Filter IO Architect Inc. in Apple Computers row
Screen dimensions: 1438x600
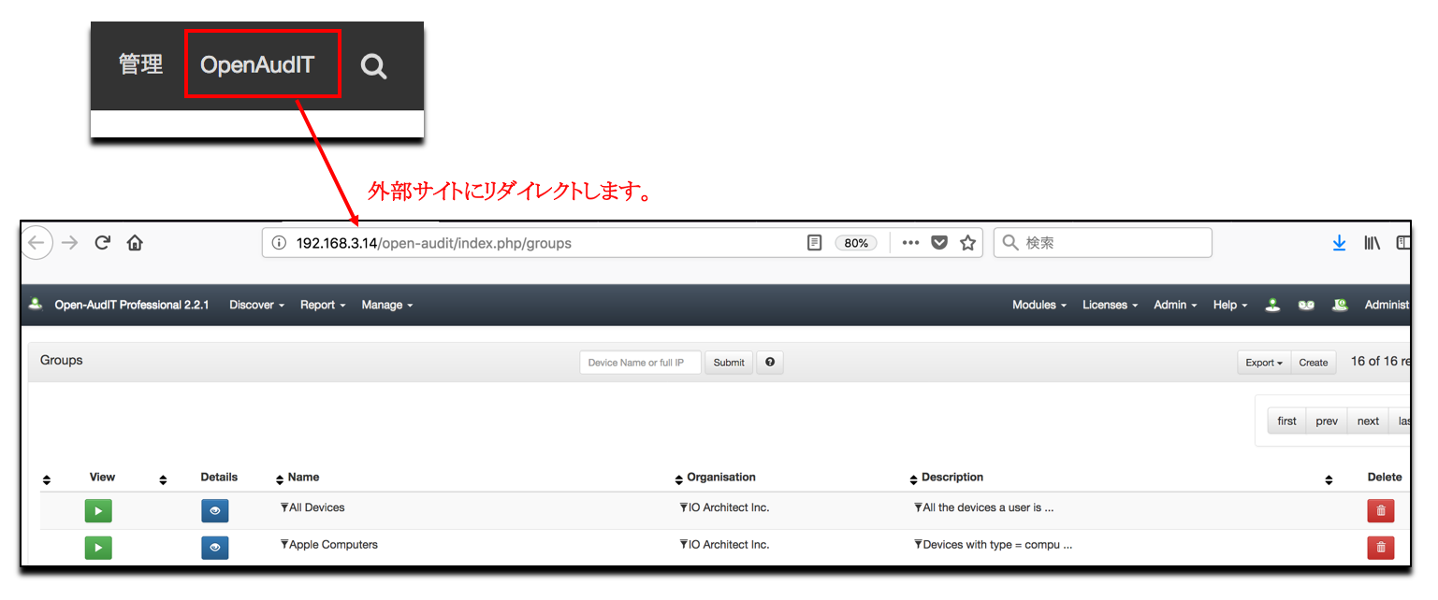pos(684,544)
